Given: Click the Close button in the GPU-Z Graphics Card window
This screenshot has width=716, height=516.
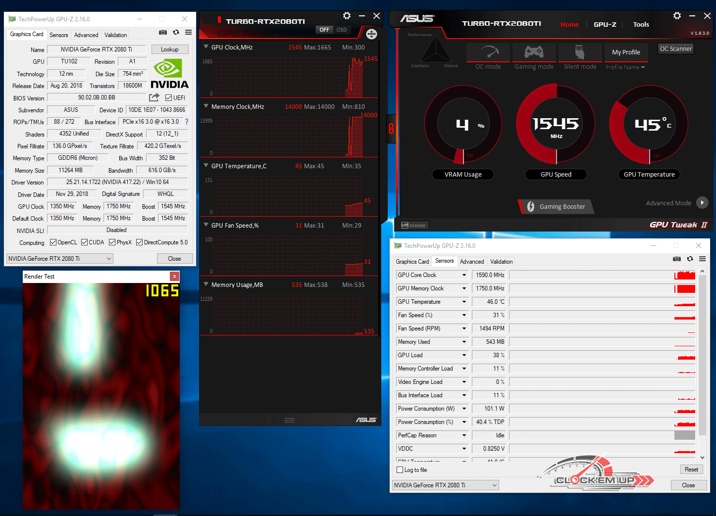Looking at the screenshot, I should tap(174, 258).
